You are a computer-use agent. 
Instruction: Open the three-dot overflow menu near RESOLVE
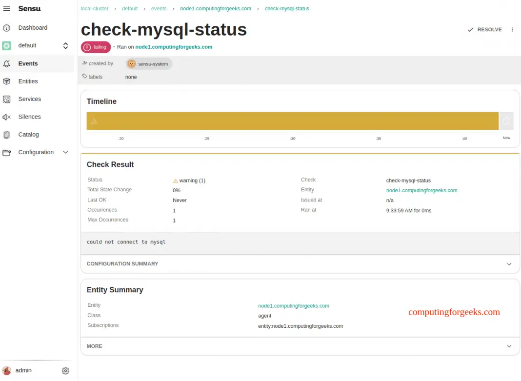tap(512, 29)
